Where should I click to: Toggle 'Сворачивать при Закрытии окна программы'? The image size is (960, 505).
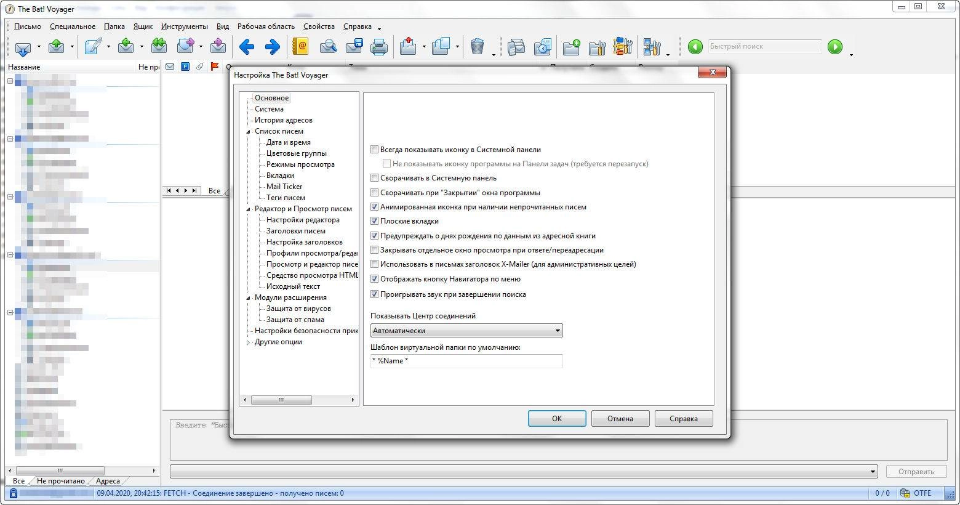374,193
